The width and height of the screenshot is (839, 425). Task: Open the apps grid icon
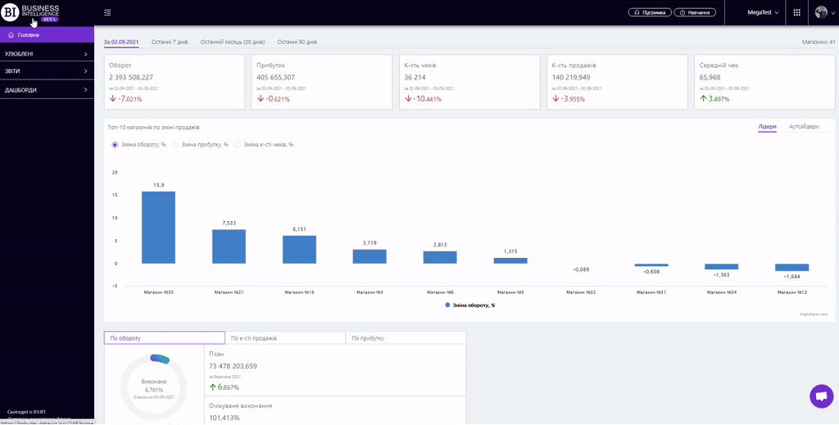796,13
